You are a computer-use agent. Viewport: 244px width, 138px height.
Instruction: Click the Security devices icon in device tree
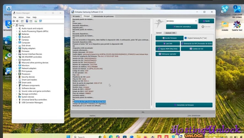[x=20, y=77]
